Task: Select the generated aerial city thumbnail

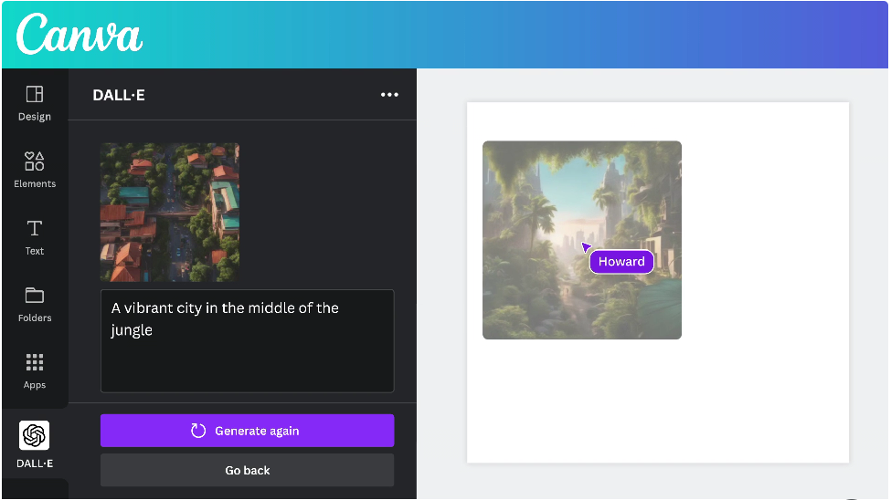Action: [169, 212]
